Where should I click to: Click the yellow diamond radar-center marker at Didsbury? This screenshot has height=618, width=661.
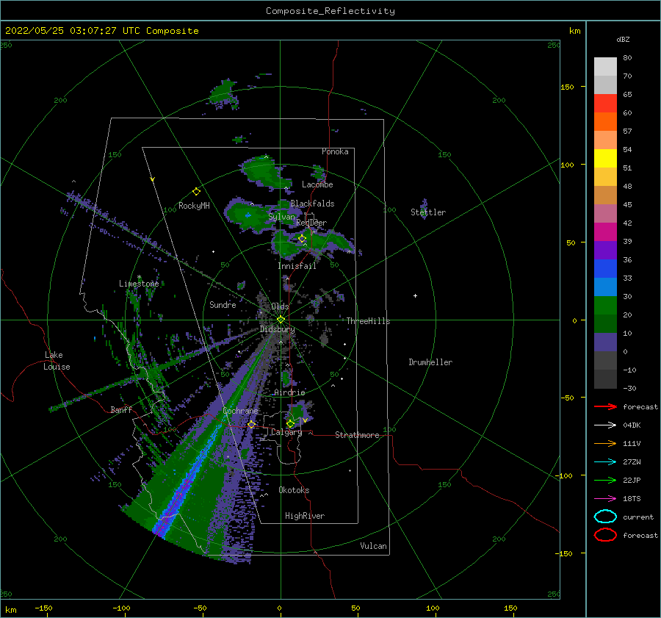[281, 320]
